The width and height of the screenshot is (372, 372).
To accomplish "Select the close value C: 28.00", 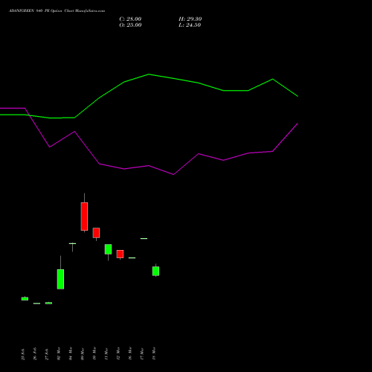I will (x=130, y=19).
